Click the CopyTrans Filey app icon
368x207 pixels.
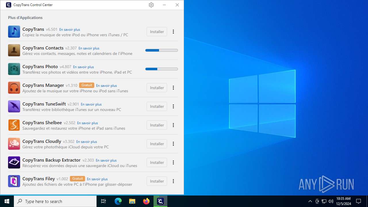[14, 181]
